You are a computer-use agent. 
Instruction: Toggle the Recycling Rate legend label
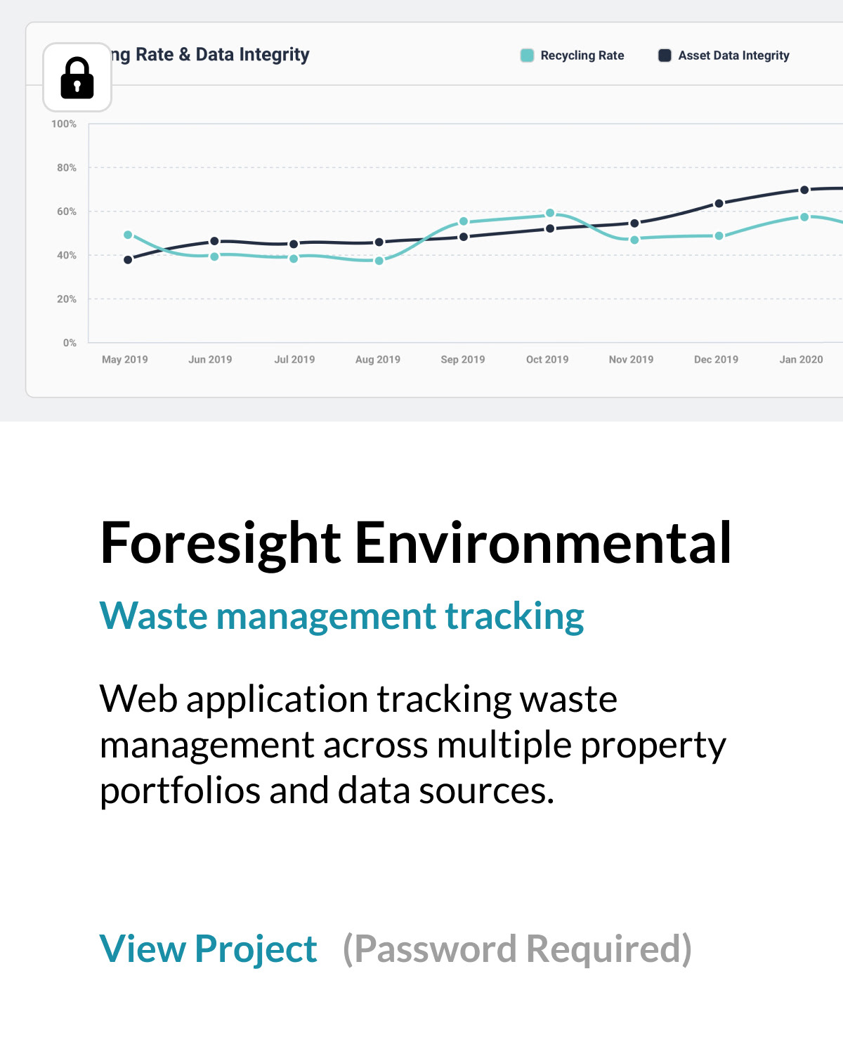pyautogui.click(x=582, y=56)
